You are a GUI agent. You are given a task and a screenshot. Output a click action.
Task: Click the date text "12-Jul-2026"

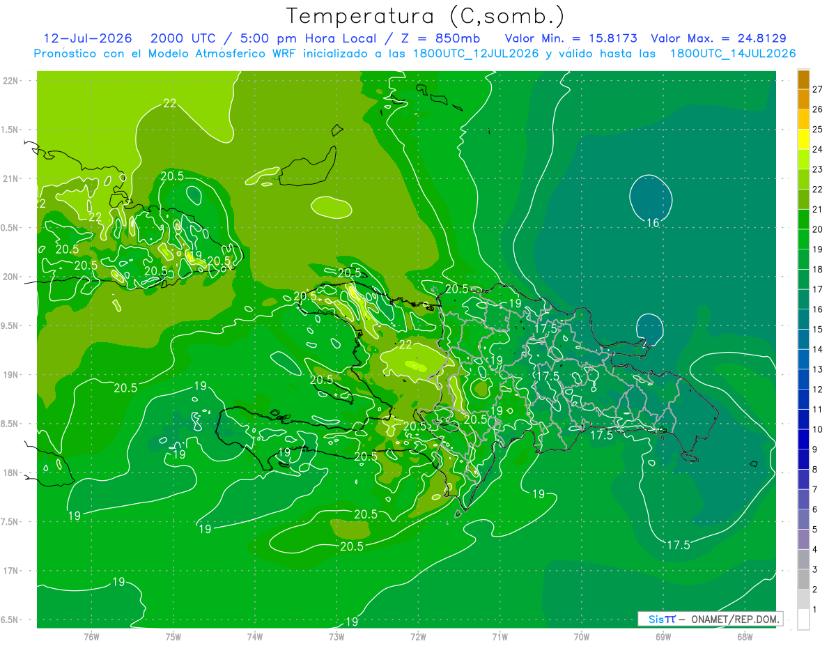click(88, 38)
